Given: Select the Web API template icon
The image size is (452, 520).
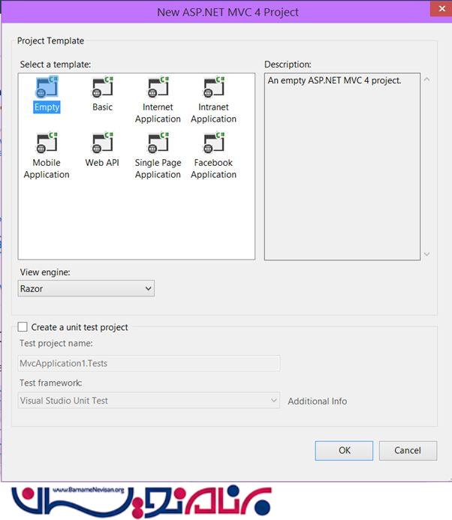Looking at the screenshot, I should click(103, 143).
